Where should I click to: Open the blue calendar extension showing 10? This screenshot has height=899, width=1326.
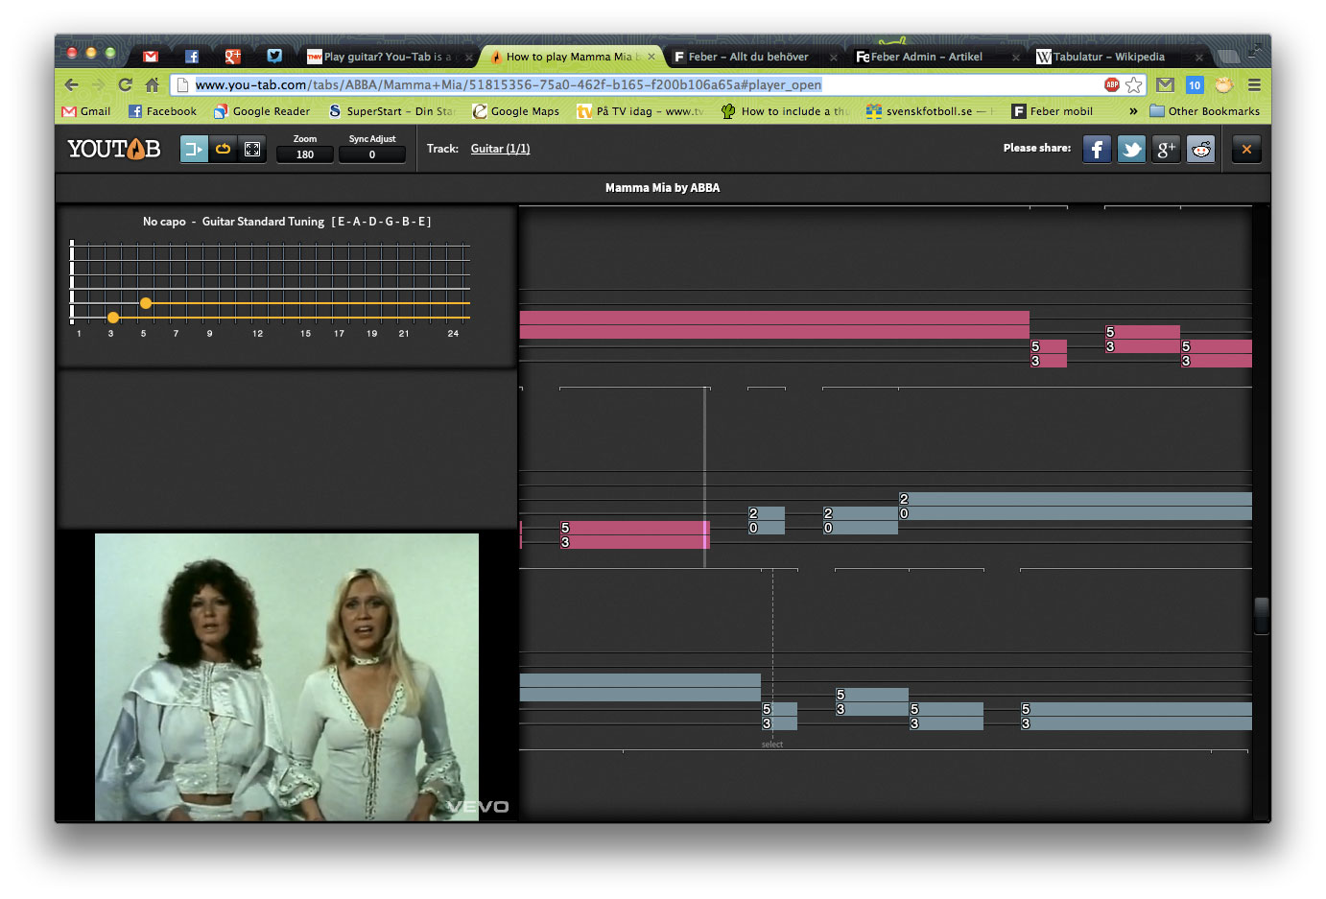click(x=1195, y=84)
